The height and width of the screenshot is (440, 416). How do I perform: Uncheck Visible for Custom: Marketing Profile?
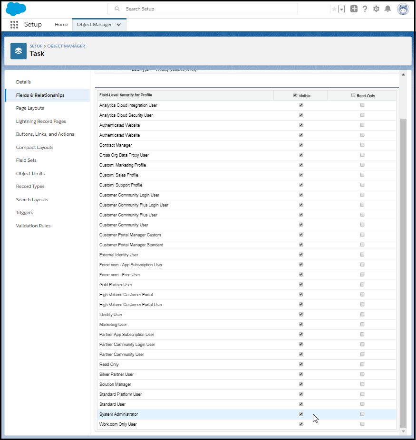coord(301,165)
